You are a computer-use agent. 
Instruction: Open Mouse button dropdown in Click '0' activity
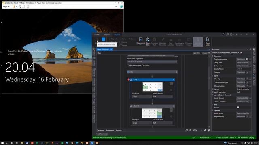pyautogui.click(x=163, y=123)
